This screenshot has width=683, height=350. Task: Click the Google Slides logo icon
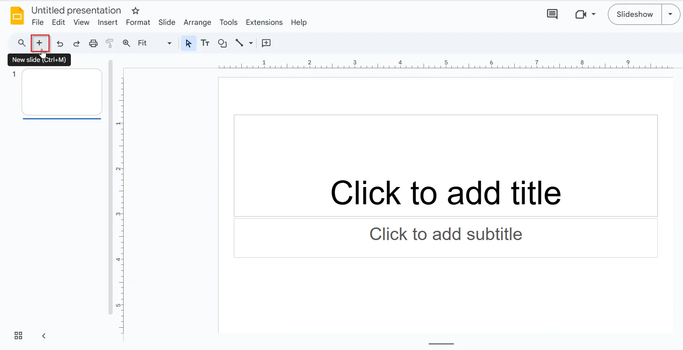click(17, 16)
